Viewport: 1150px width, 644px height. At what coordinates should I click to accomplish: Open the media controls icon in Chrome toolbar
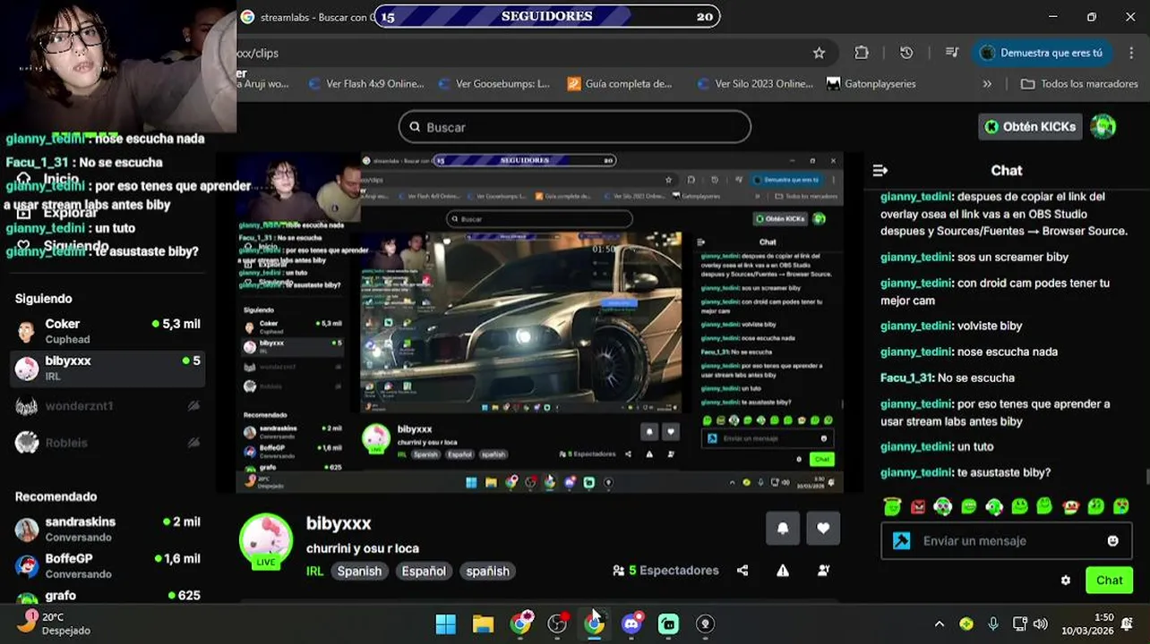point(952,53)
